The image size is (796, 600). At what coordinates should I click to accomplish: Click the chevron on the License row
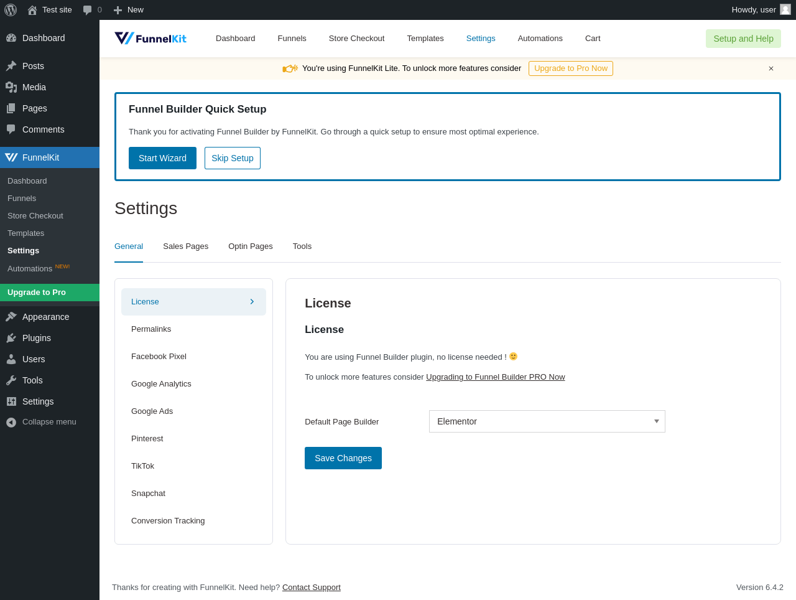click(252, 302)
